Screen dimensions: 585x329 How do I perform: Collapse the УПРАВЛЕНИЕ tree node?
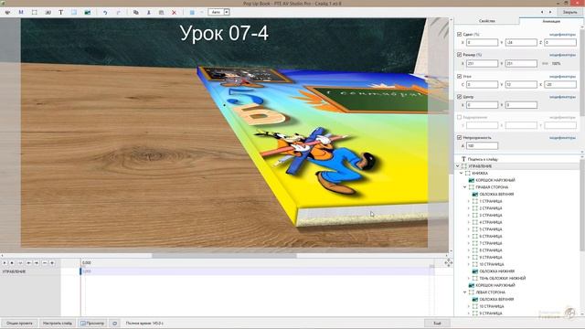tap(458, 166)
